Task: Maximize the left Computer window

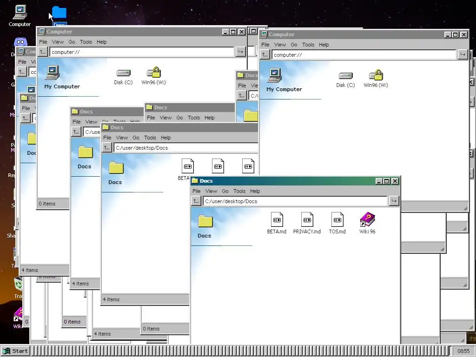Action: [233, 32]
